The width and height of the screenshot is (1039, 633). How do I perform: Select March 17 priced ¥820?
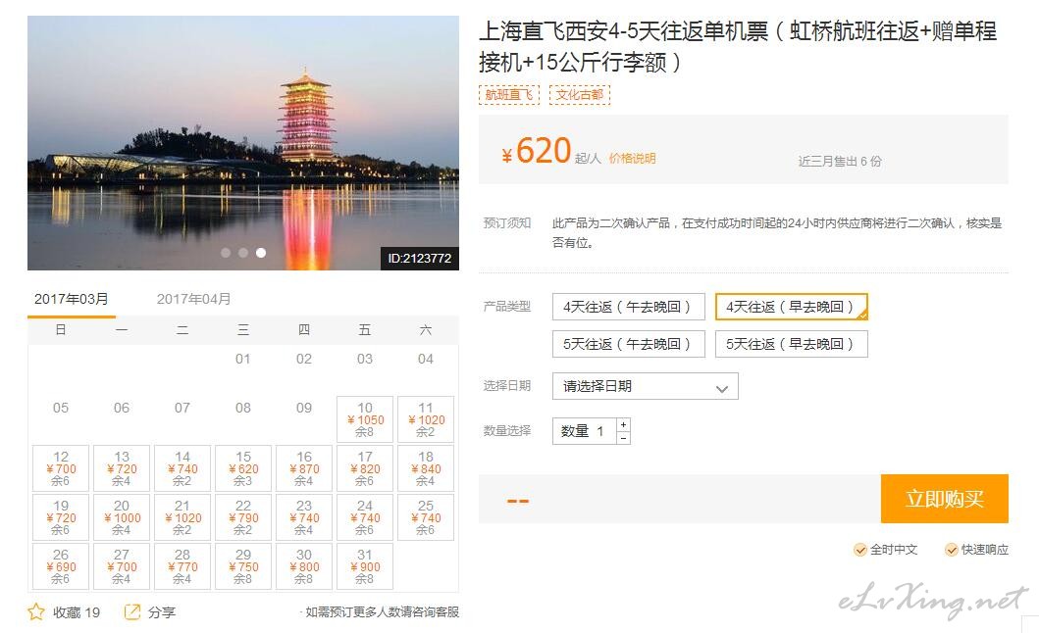365,468
